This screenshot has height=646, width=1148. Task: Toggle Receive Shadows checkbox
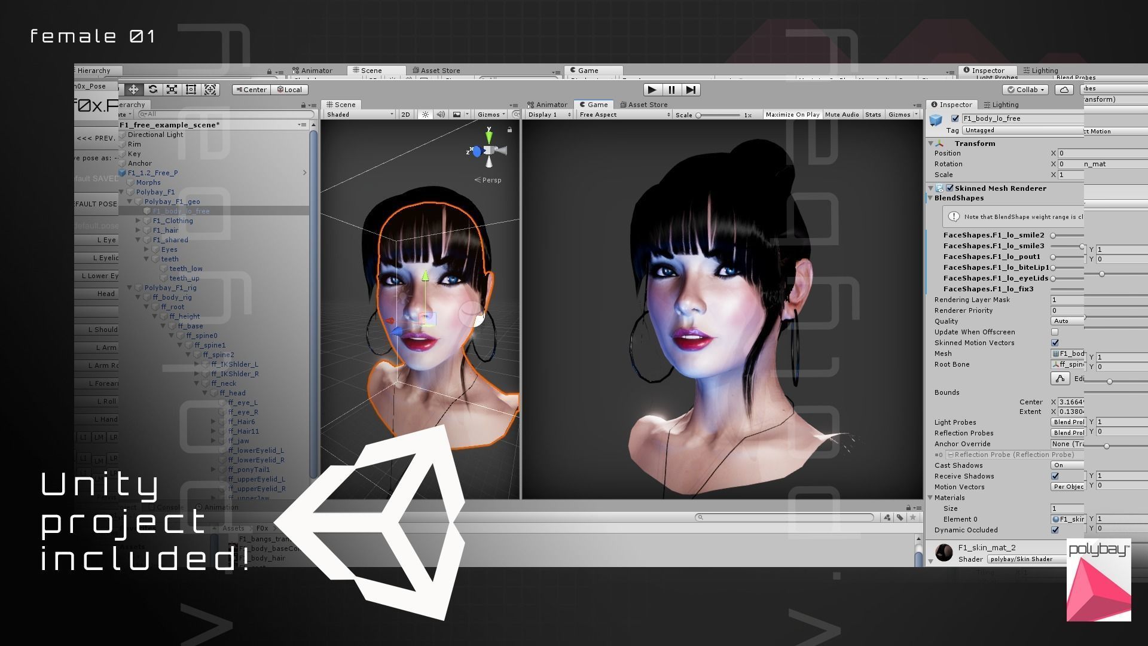pyautogui.click(x=1055, y=476)
